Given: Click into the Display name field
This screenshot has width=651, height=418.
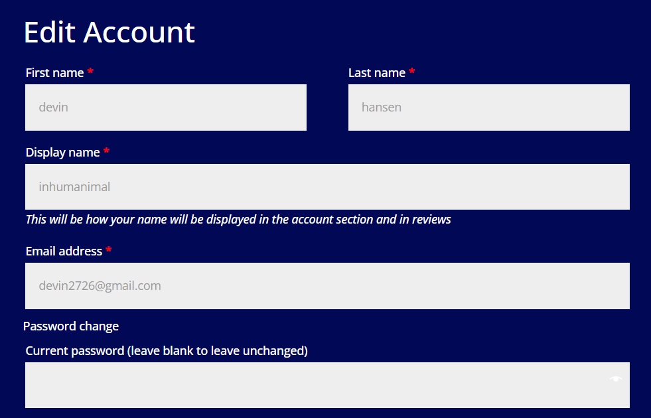Looking at the screenshot, I should click(x=327, y=187).
